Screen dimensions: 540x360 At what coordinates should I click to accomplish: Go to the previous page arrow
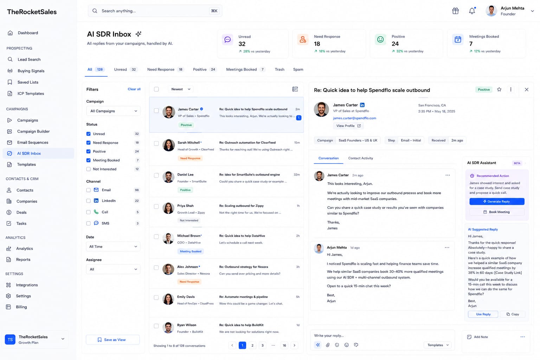[232, 345]
